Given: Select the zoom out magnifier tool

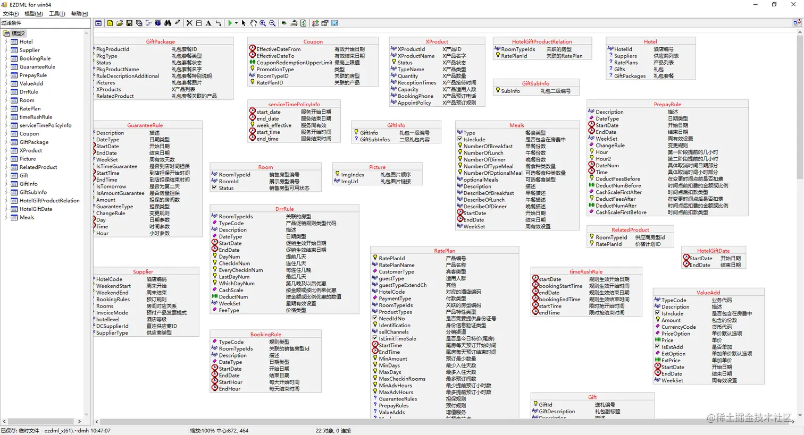Looking at the screenshot, I should click(272, 23).
